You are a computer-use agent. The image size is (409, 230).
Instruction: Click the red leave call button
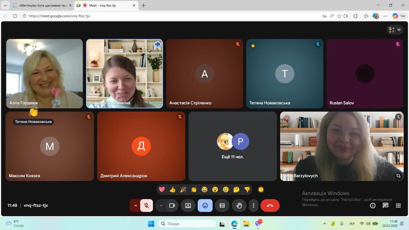(270, 206)
